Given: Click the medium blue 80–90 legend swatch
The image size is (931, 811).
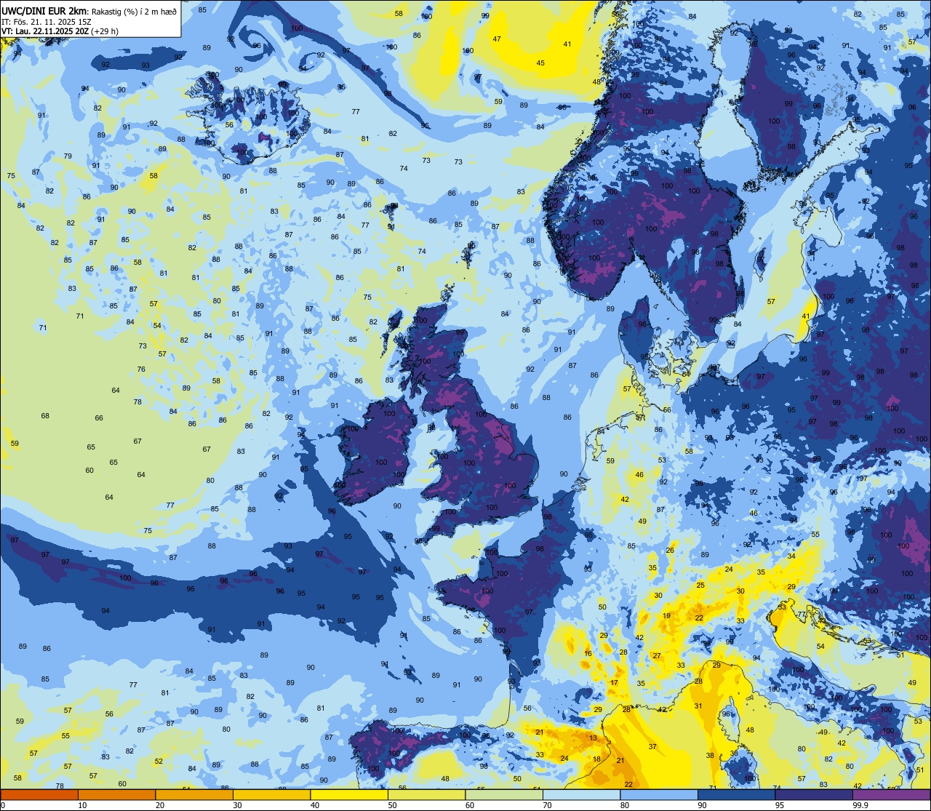Looking at the screenshot, I should [659, 794].
